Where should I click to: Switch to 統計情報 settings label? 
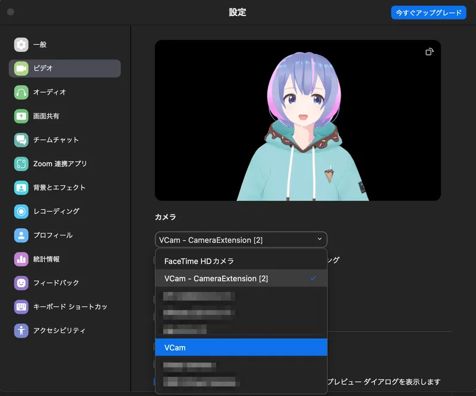[46, 259]
